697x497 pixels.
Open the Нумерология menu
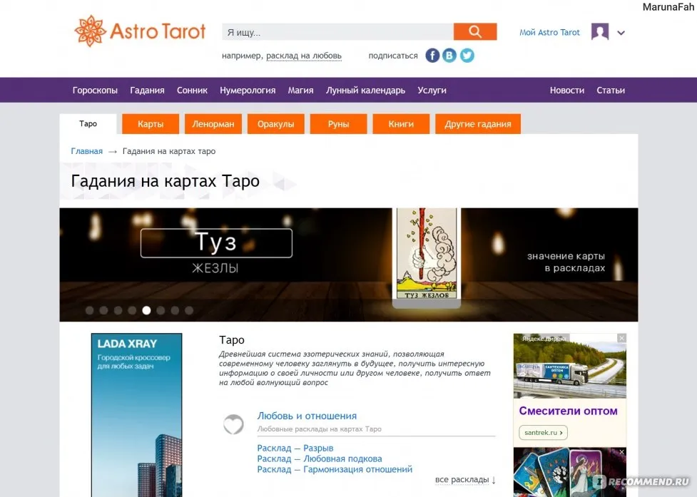248,90
